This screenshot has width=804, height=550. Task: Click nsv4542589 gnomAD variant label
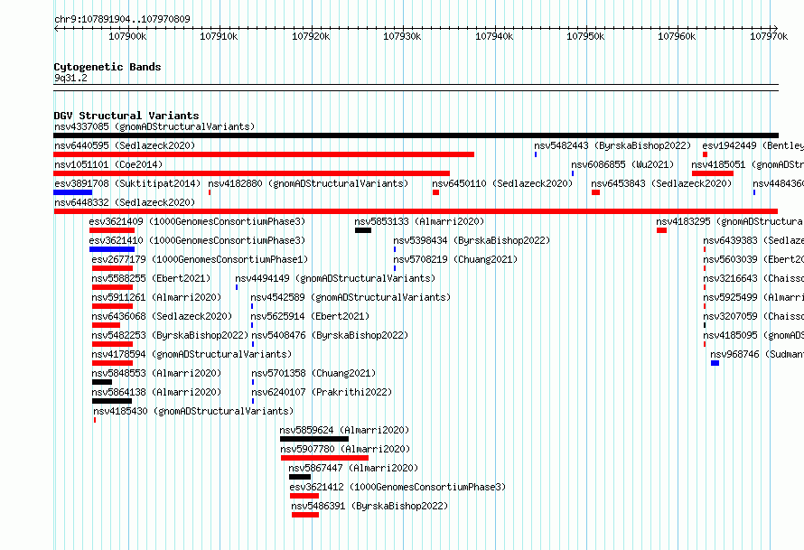(x=351, y=297)
